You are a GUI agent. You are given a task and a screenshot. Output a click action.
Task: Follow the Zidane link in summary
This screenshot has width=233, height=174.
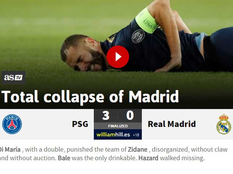(138, 149)
